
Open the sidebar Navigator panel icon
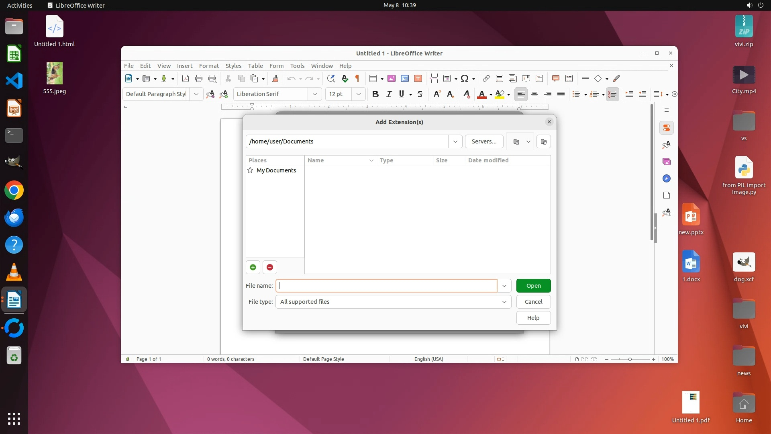(x=667, y=178)
